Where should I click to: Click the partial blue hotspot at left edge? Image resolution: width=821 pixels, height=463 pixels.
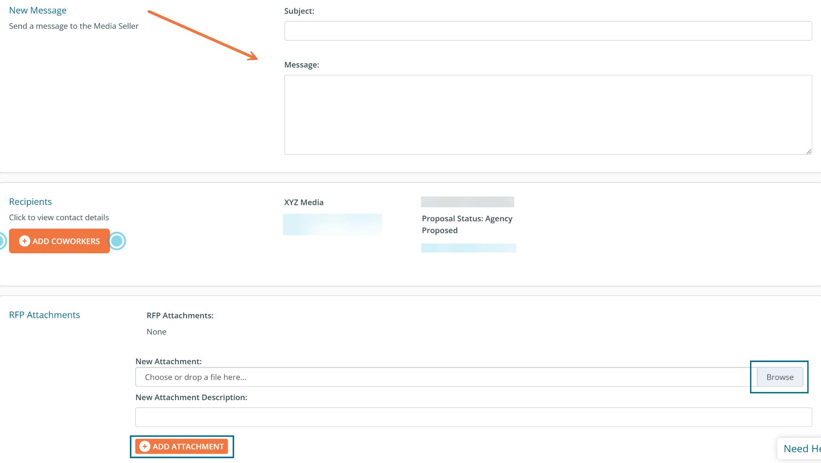[x=2, y=241]
